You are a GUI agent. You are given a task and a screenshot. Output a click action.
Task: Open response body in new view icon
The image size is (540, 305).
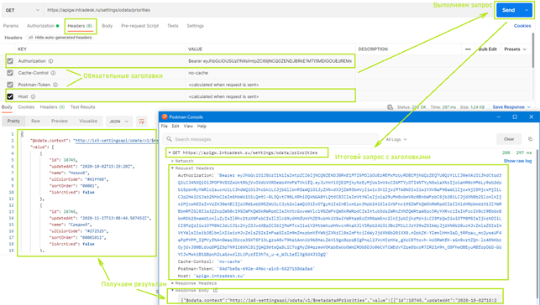coord(216,291)
